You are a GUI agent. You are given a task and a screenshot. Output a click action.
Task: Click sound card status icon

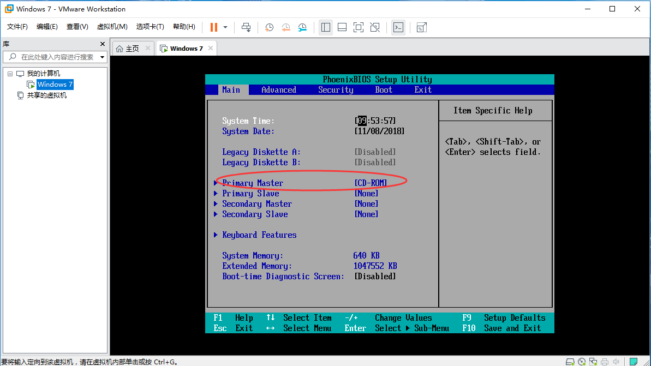tap(616, 362)
